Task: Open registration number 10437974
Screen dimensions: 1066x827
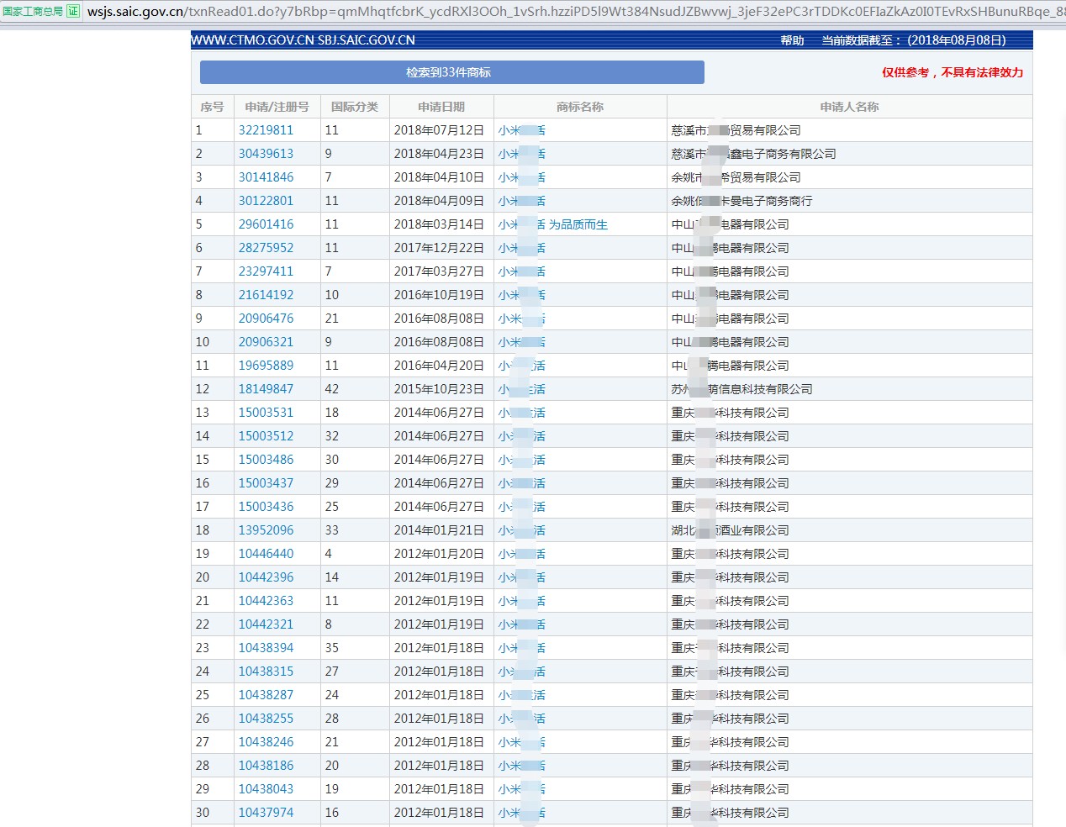Action: click(x=266, y=813)
